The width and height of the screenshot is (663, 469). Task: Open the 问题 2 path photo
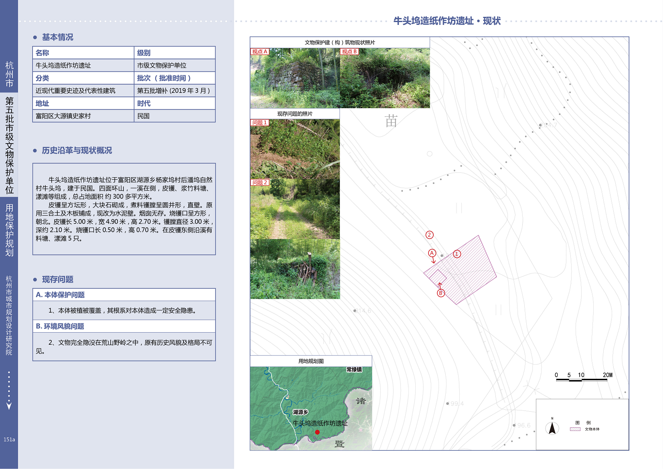(295, 209)
